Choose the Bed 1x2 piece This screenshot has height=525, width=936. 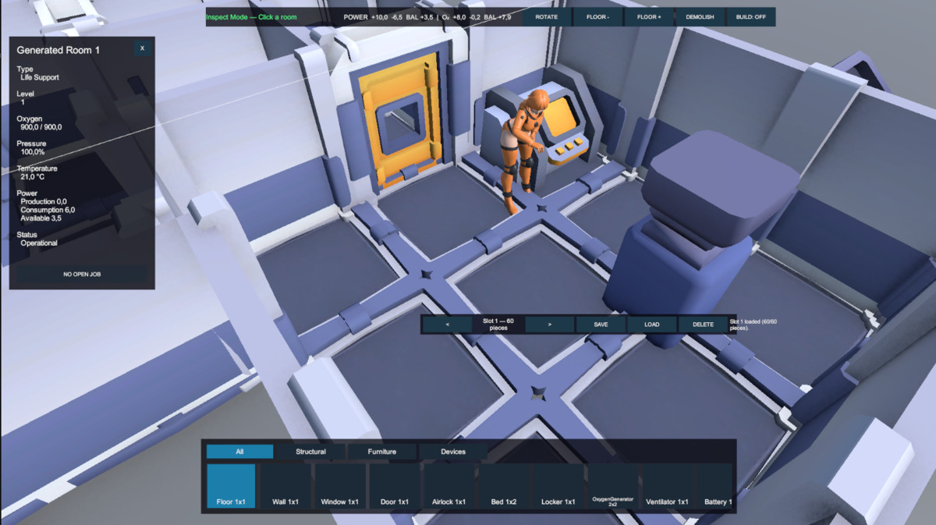pyautogui.click(x=503, y=486)
